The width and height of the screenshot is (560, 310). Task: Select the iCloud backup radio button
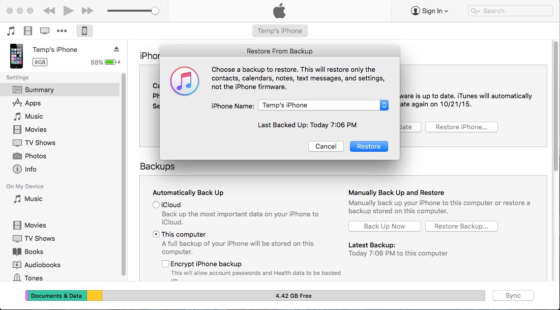coord(156,205)
